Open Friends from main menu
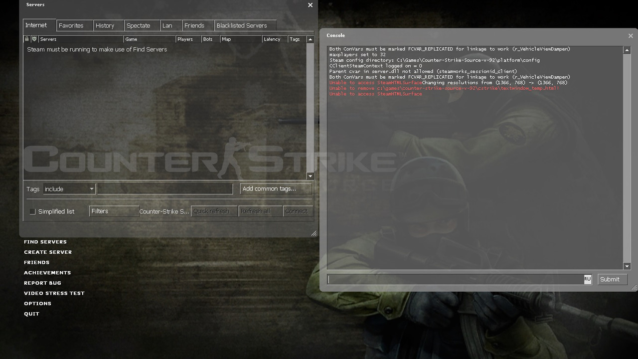The width and height of the screenshot is (638, 359). pyautogui.click(x=37, y=262)
